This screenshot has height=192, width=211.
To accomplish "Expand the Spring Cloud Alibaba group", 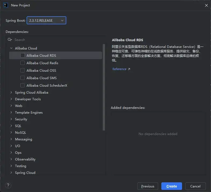I will coord(11,93).
